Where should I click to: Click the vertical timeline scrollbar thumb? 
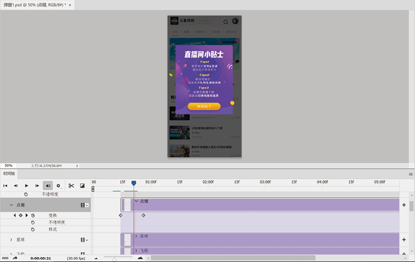point(411,206)
